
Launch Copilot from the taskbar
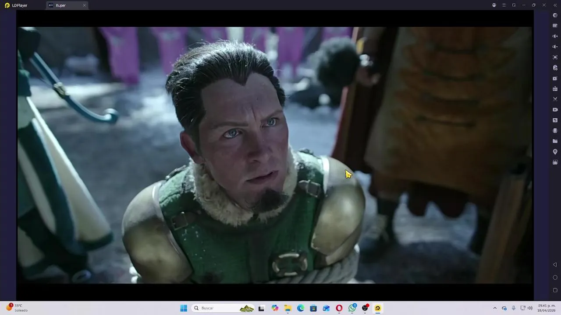[x=275, y=308]
